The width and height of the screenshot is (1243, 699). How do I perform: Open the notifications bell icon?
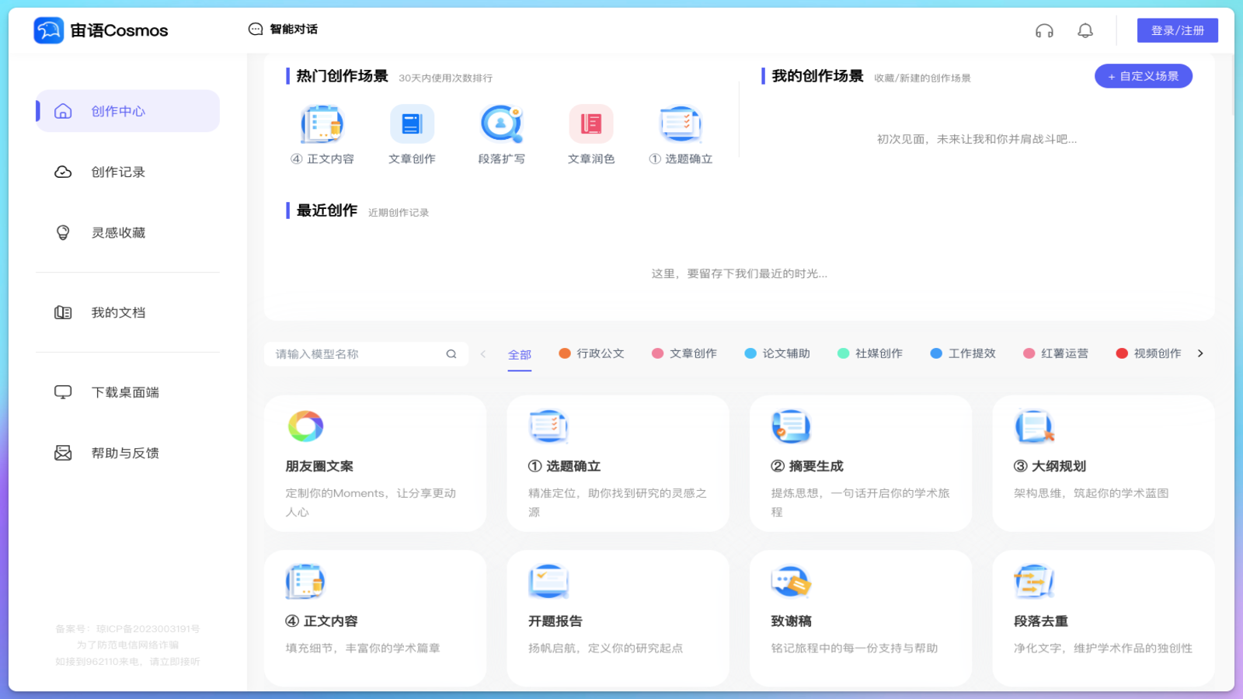[1085, 31]
